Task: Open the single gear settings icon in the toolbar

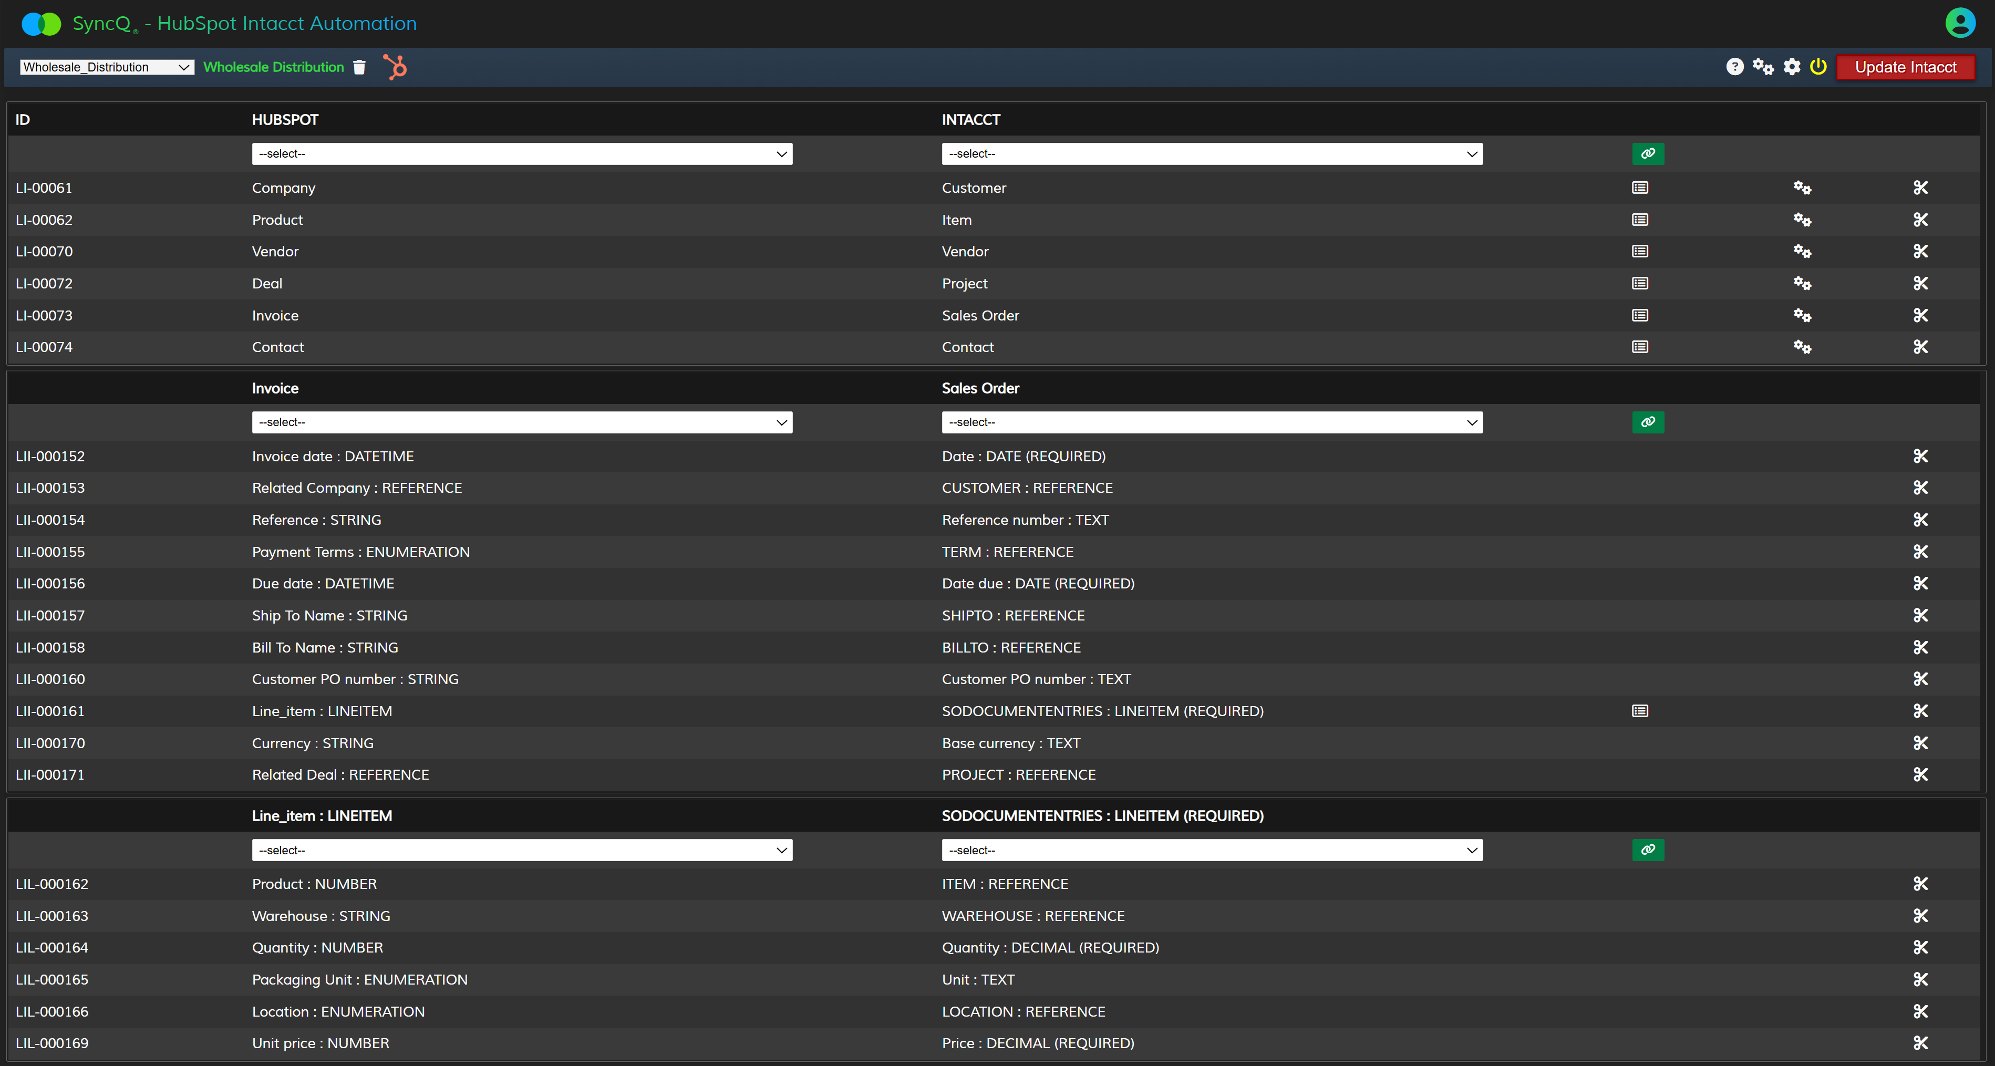Action: point(1792,67)
